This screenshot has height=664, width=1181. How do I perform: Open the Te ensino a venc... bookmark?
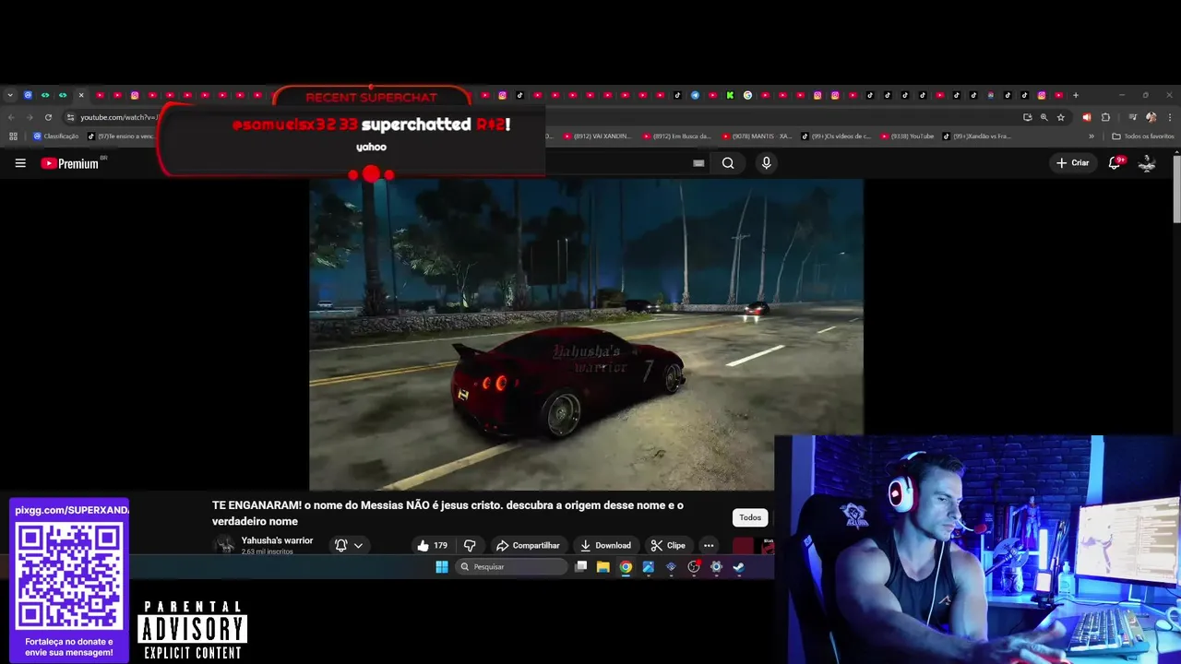[x=121, y=136]
